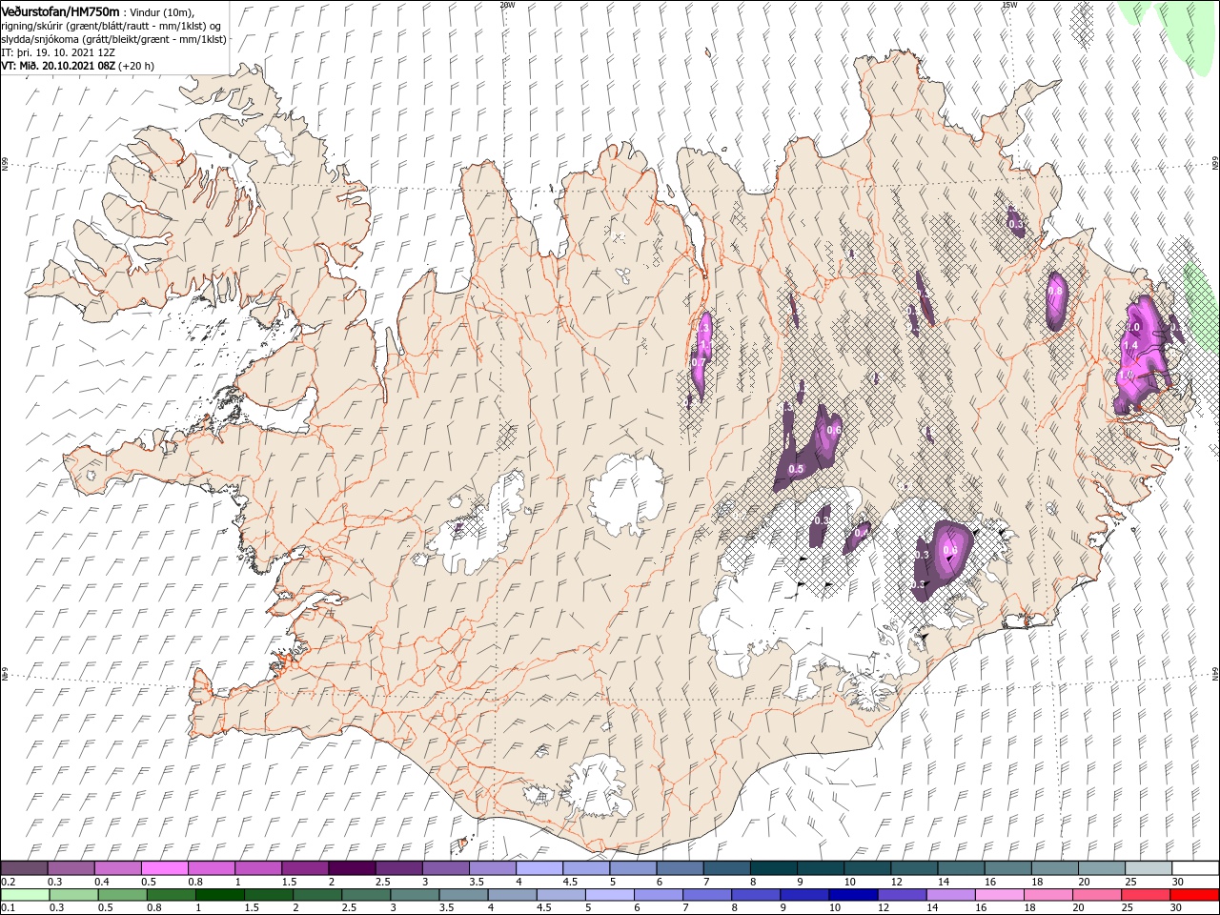Viewport: 1220px width, 915px height.
Task: Pick the dark blue lower swatch starting at 10
Action: pos(853,895)
